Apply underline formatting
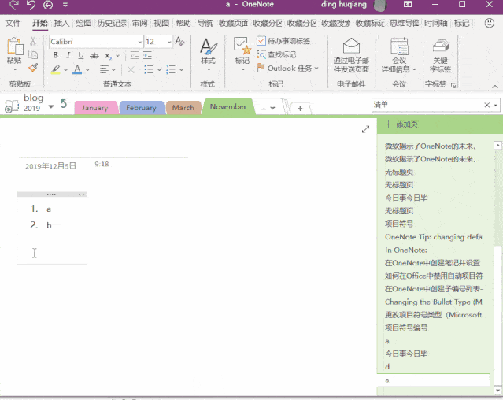Screen dimensions: 503x400 click(81, 55)
